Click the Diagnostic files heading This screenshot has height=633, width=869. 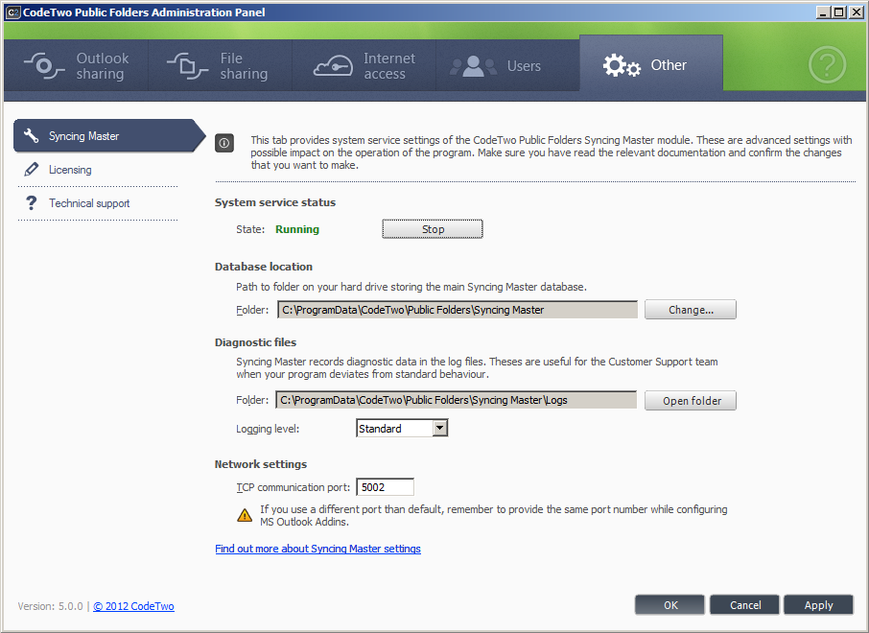coord(255,342)
